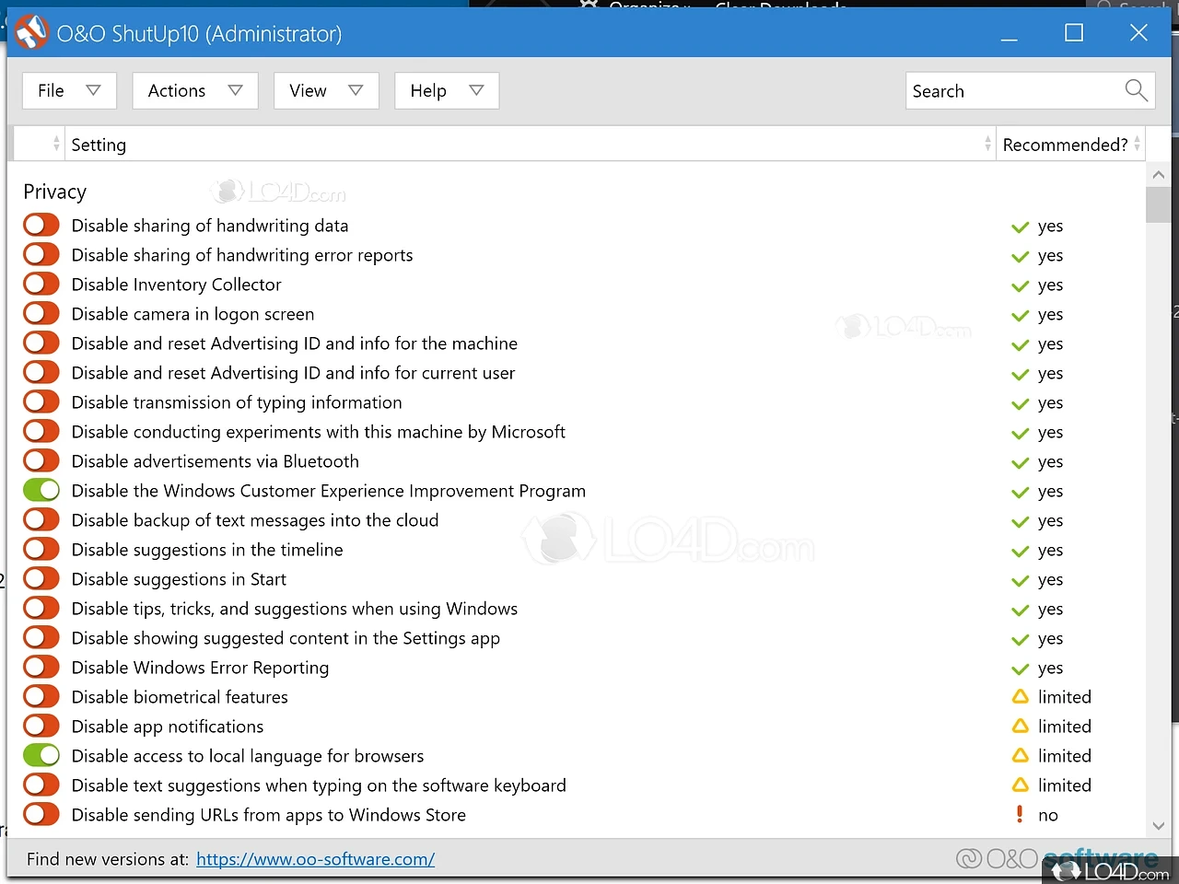The image size is (1179, 884).
Task: Turn off access to local language toggle
Action: pyautogui.click(x=41, y=755)
